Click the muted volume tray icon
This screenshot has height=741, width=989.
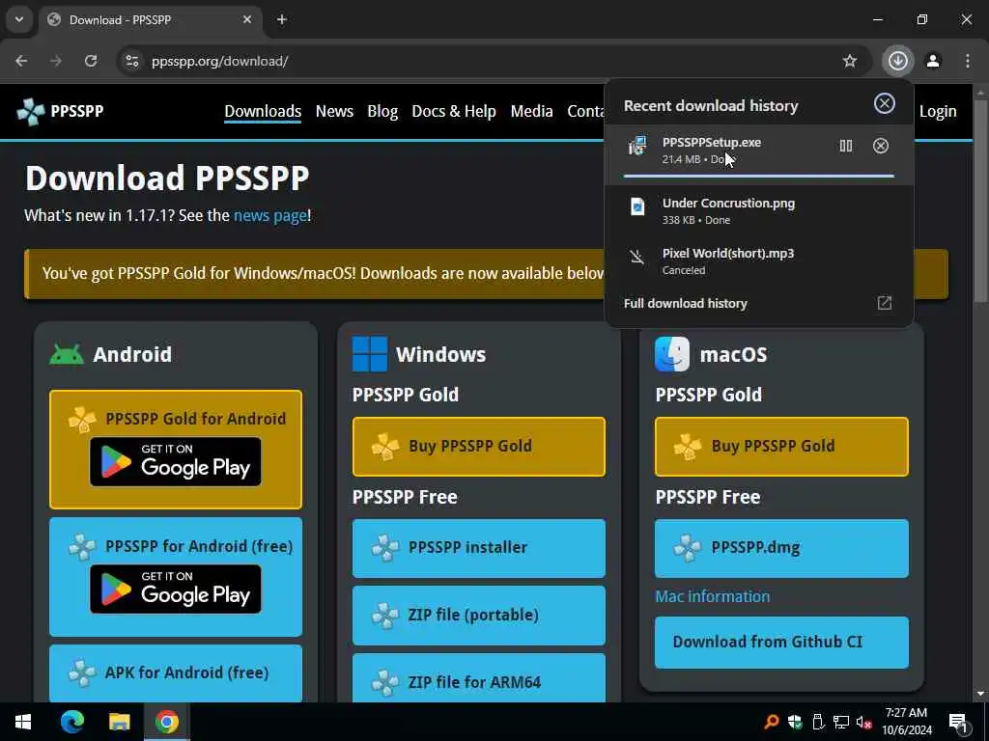(x=864, y=722)
